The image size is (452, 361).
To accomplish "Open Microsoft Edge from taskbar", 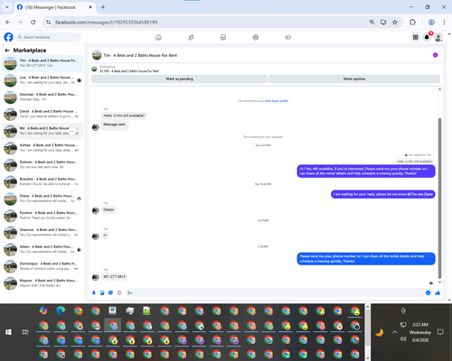I will (61, 310).
